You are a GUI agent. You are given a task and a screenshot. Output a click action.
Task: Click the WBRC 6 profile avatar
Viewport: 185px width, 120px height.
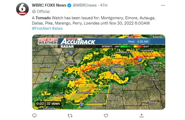coord(22,9)
